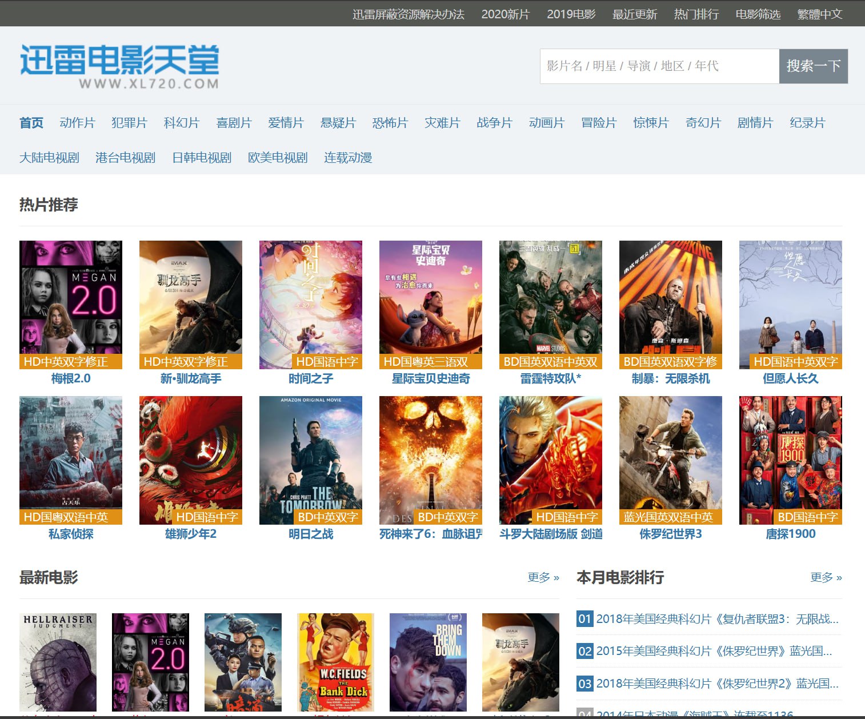This screenshot has width=865, height=719.
Task: Click the 梅根2.0 title link
Action: [71, 378]
